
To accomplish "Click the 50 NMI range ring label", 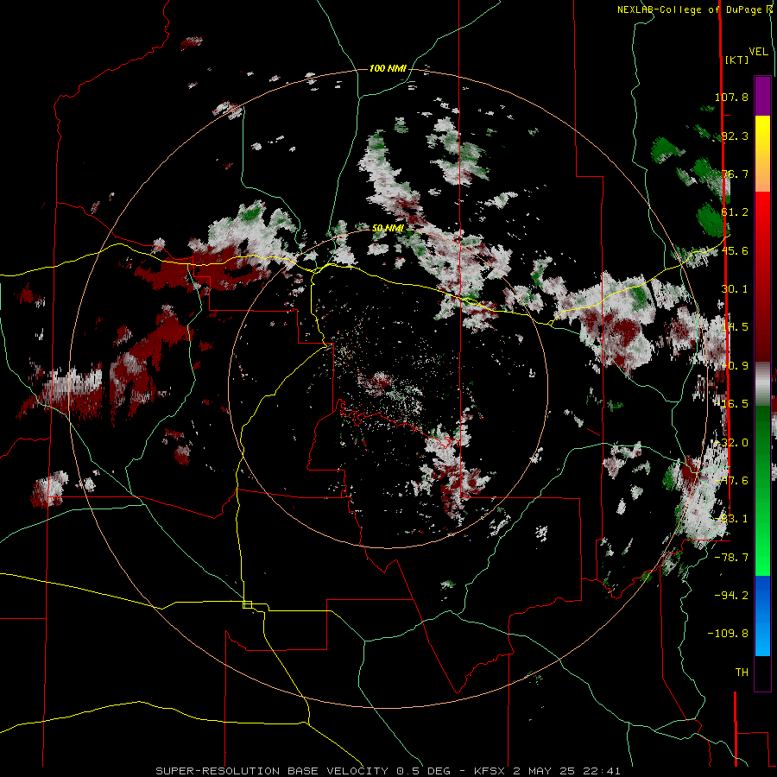I will coord(388,228).
